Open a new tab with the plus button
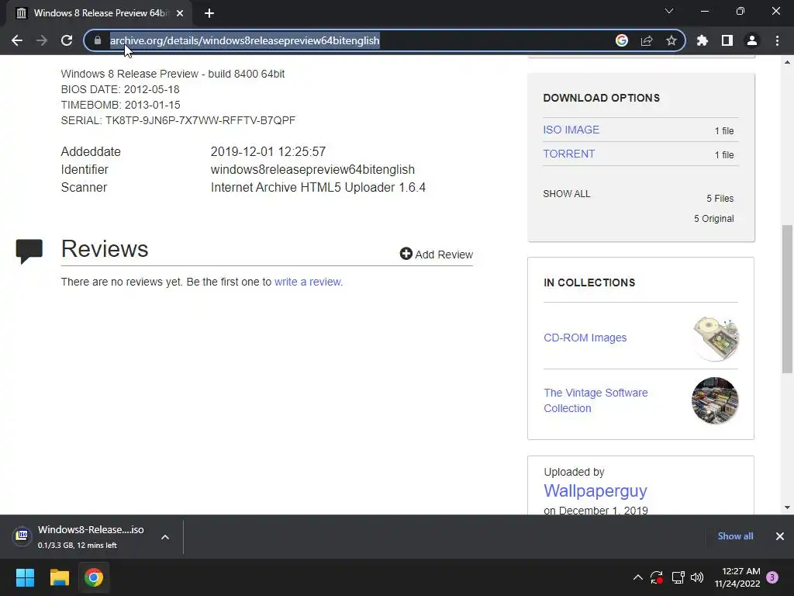 209,13
